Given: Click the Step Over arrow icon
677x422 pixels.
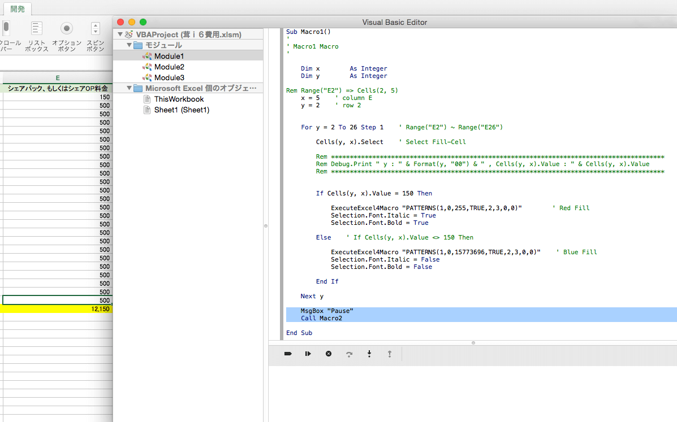Looking at the screenshot, I should point(349,354).
